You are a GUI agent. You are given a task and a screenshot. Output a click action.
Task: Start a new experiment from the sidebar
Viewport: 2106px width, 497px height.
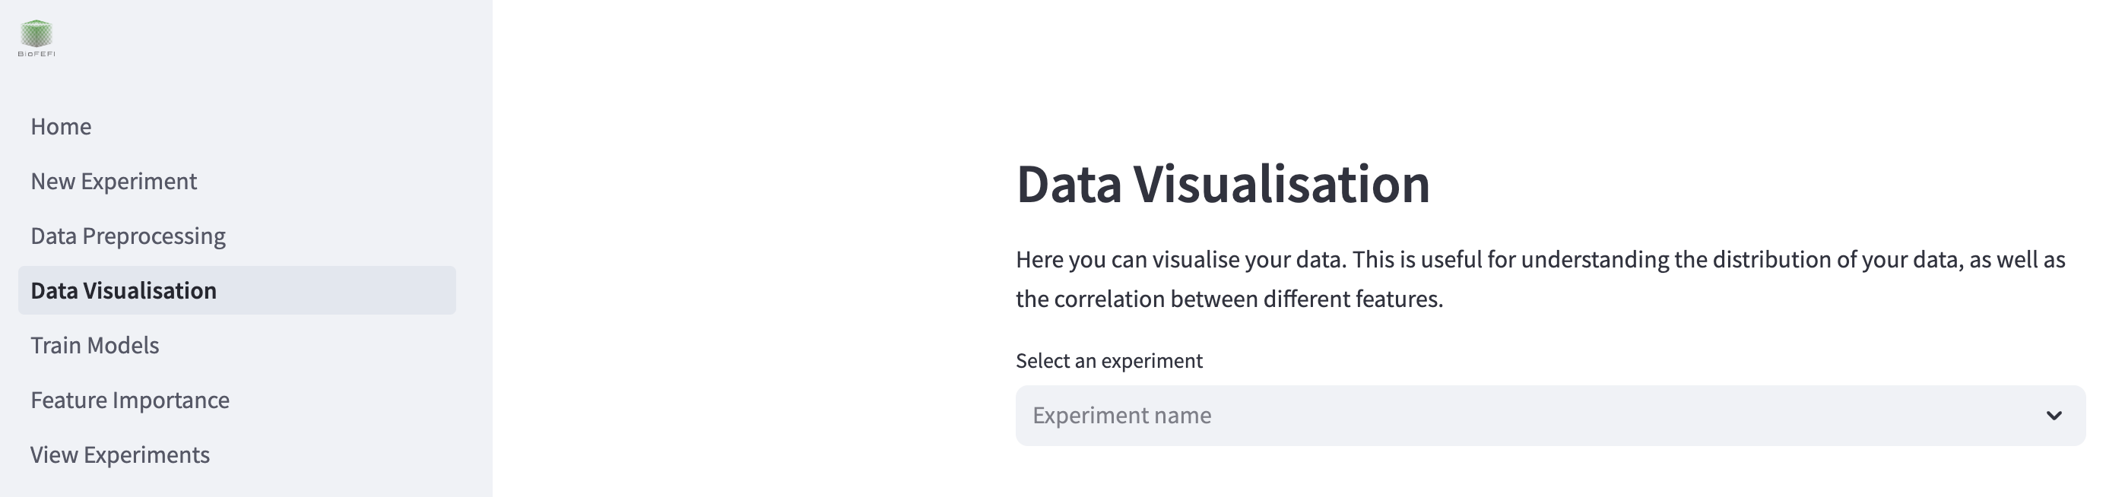pos(113,181)
